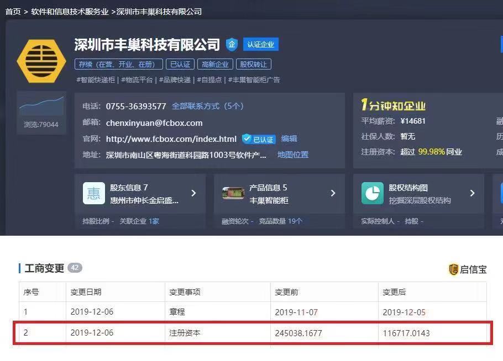Click the 惠 shareholder icon in 股东信息 card
Viewport: 503px width, 361px height.
click(x=94, y=193)
